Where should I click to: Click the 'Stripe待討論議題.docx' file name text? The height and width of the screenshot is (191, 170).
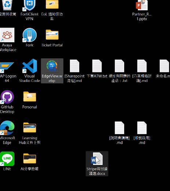point(97,171)
